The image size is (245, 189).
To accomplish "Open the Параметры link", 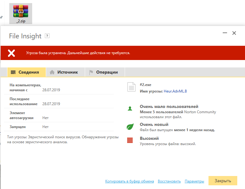I will point(194,181).
